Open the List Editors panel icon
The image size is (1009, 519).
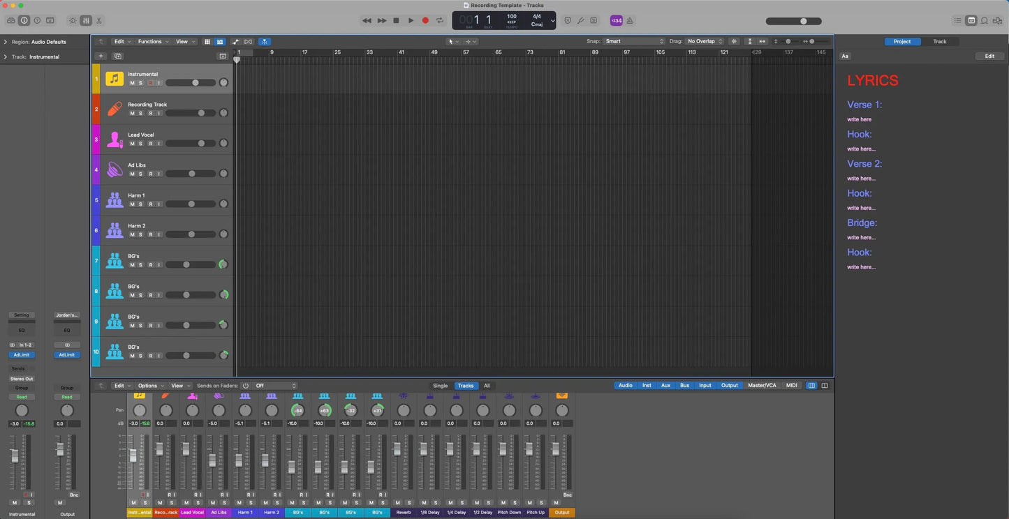coord(957,20)
